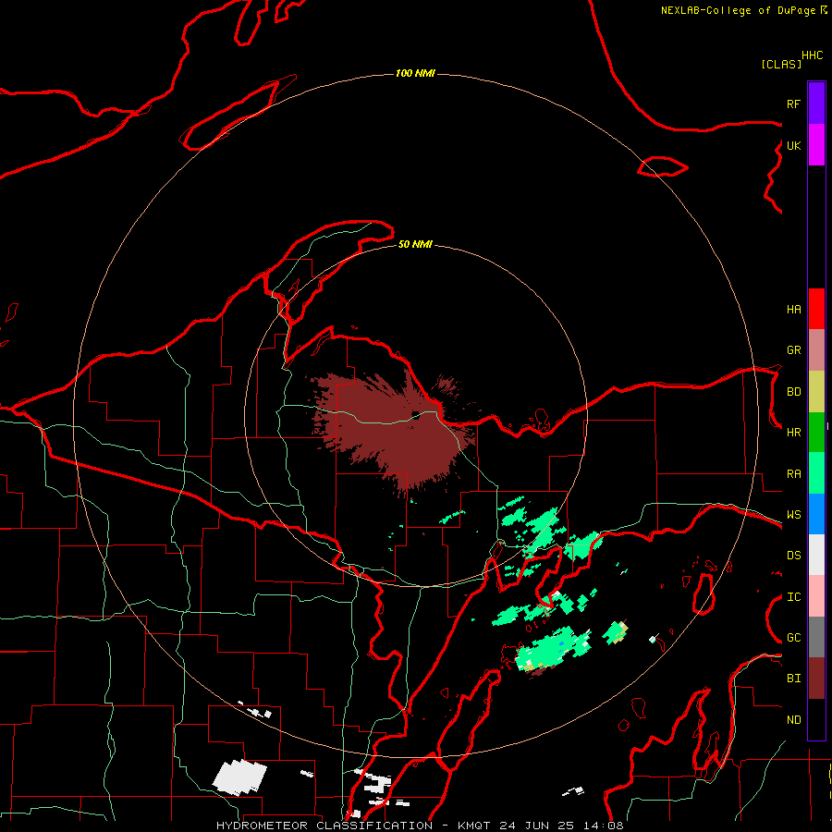Select the GC gray legend swatch
This screenshot has height=832, width=832.
[816, 637]
